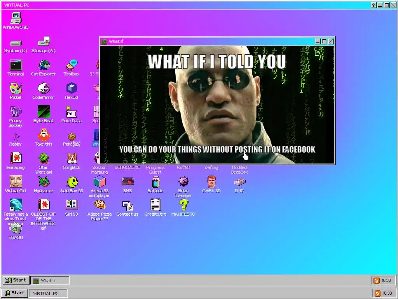This screenshot has height=299, width=398.
Task: Minimize the What If window
Action: (318, 41)
